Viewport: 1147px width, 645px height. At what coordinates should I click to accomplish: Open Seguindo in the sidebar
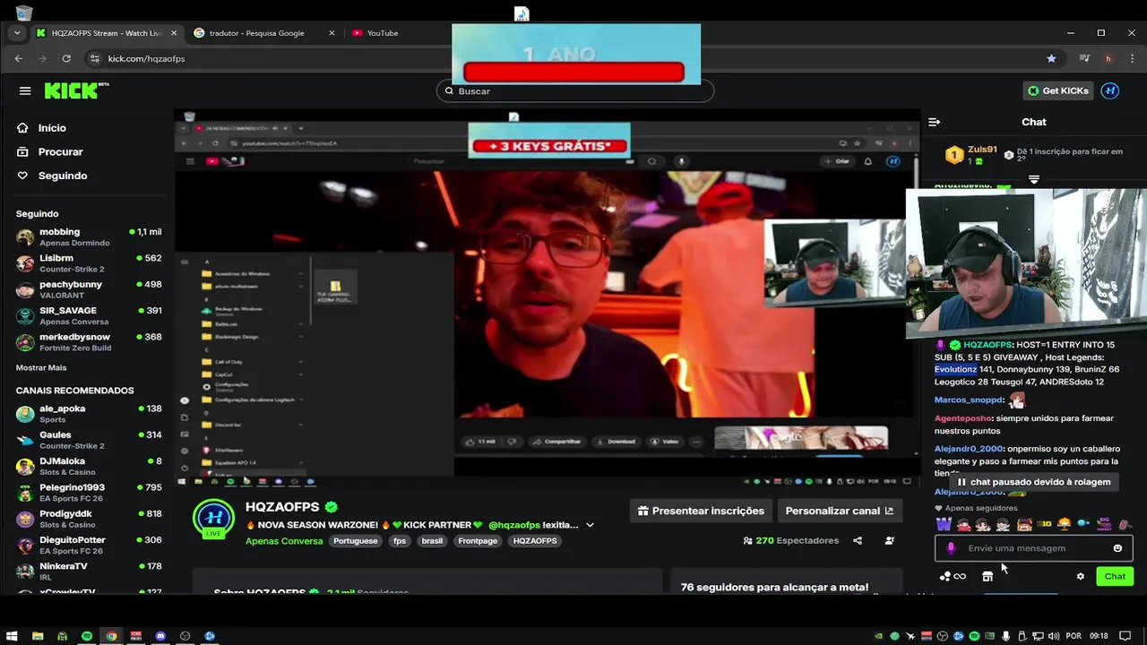point(52,176)
